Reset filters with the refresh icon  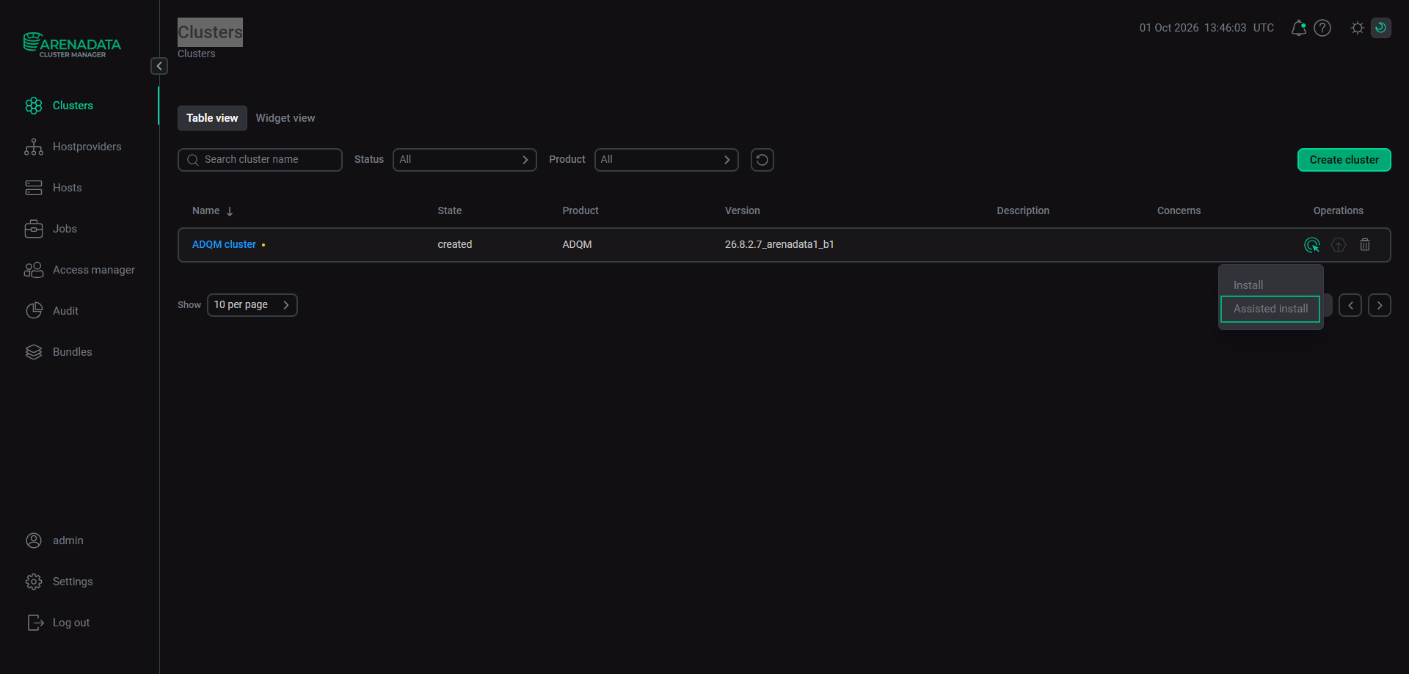pos(762,160)
